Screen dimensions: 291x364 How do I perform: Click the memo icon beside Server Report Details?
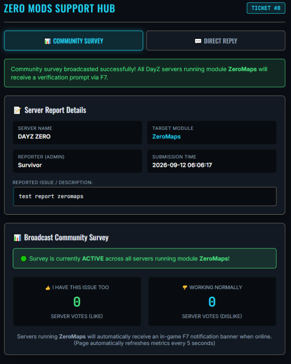tap(18, 110)
